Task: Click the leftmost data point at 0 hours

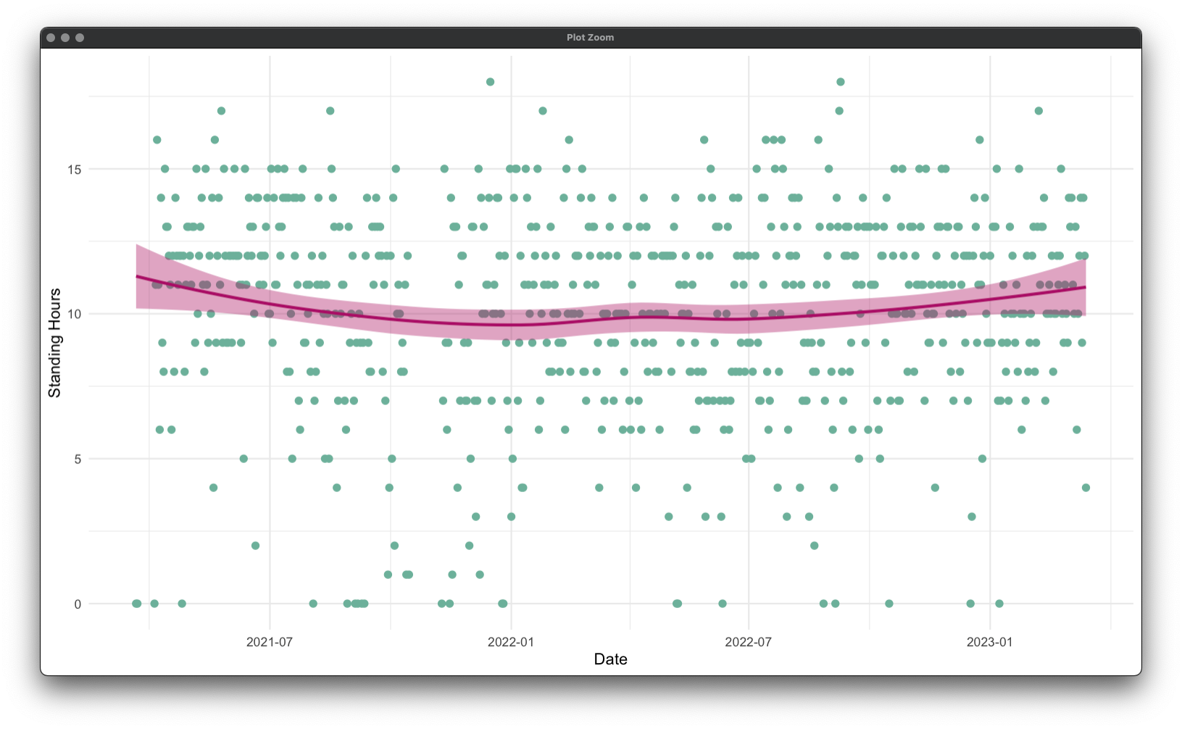Action: click(x=136, y=604)
